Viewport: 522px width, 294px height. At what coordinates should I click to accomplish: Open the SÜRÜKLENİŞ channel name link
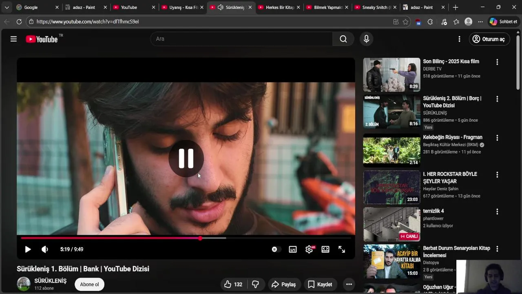pyautogui.click(x=50, y=281)
